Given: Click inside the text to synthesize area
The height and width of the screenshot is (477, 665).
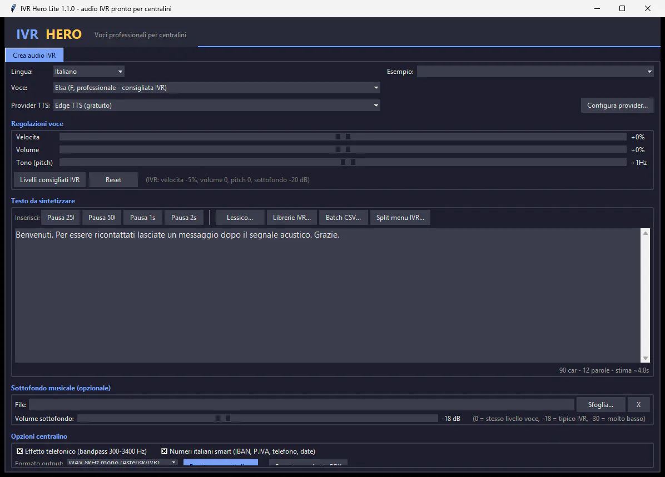Looking at the screenshot, I should click(327, 295).
